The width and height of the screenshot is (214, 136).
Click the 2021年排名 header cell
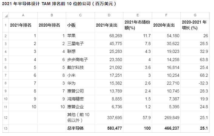pyautogui.click(x=23, y=25)
